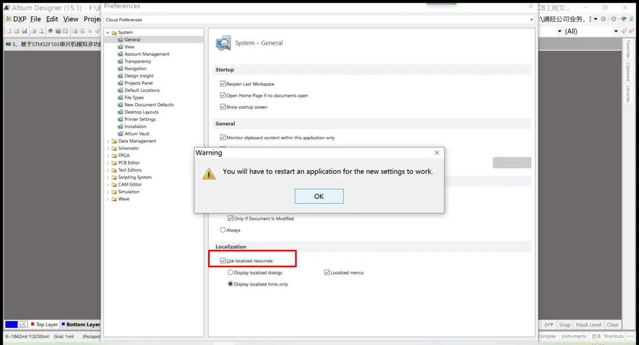Select the Always radio button
The height and width of the screenshot is (345, 639).
[223, 230]
